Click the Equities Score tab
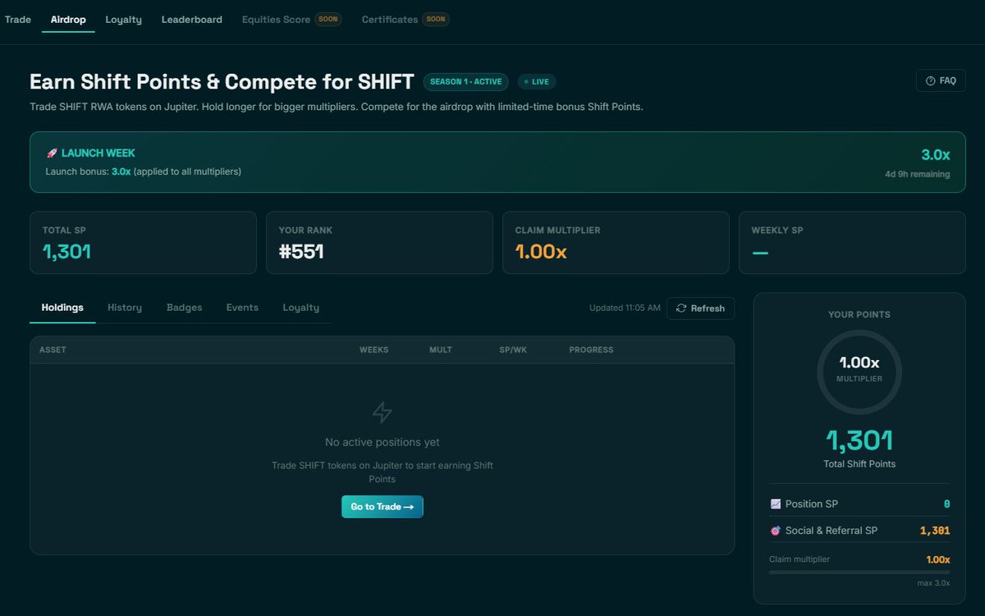 coord(276,19)
